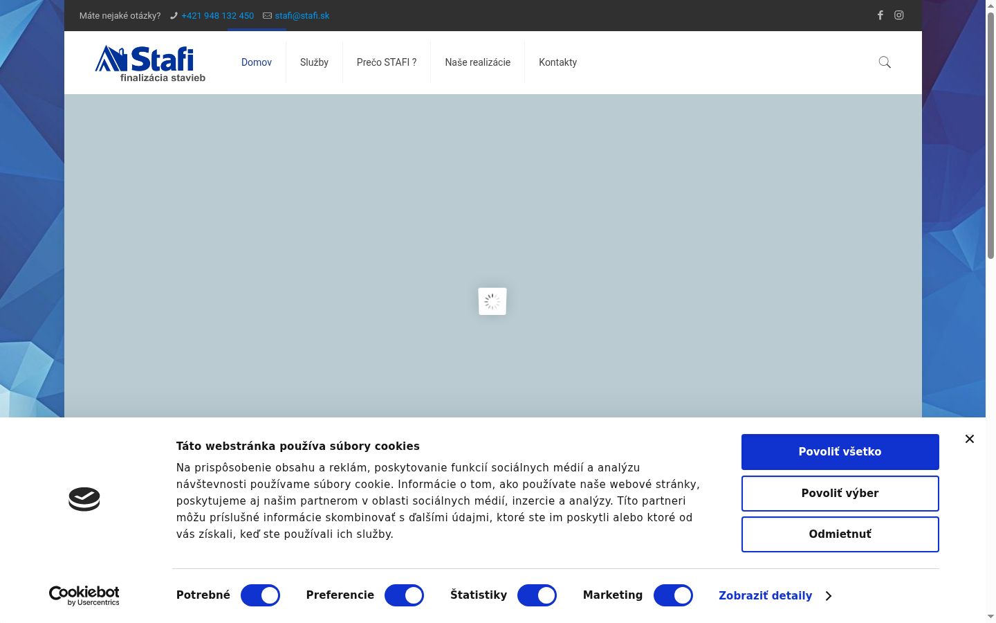
Task: Click the phone icon beside the number
Action: (174, 15)
